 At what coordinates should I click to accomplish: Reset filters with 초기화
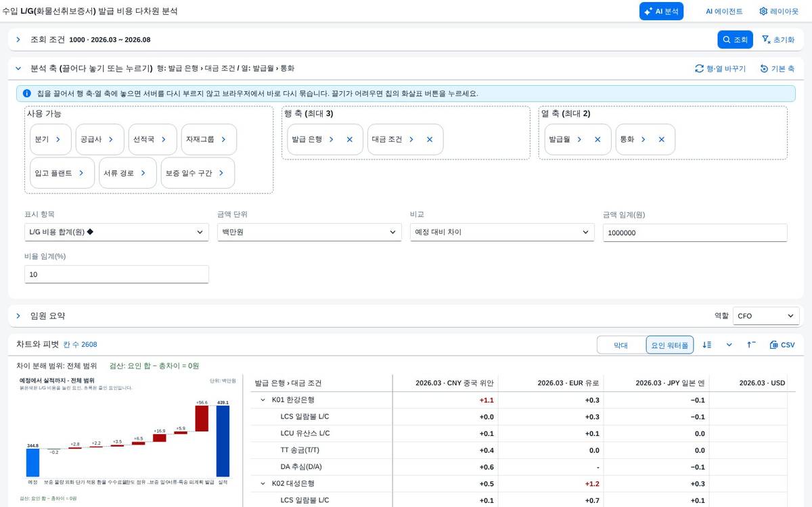coord(778,40)
